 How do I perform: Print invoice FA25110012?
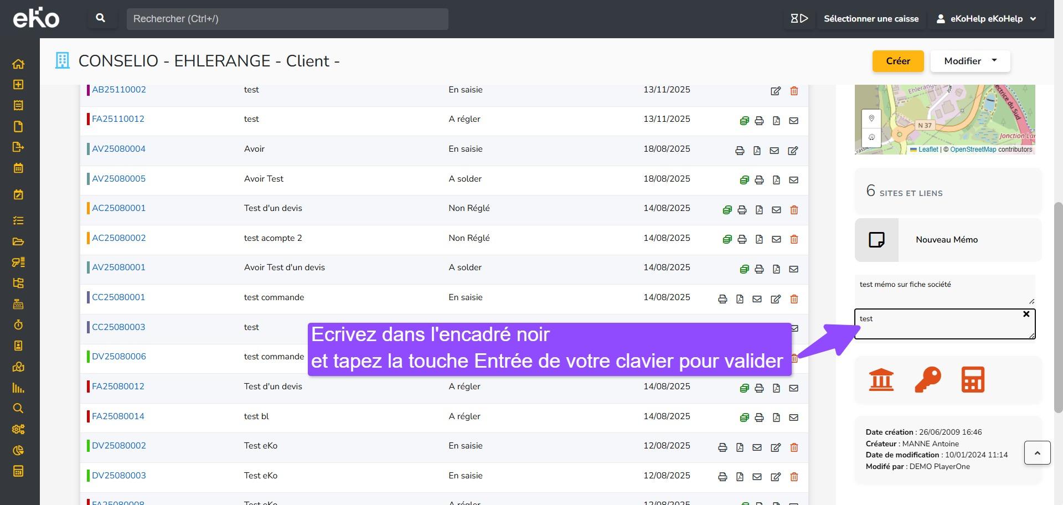[x=759, y=121]
